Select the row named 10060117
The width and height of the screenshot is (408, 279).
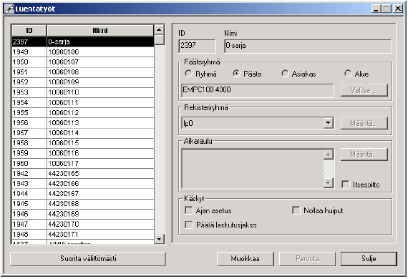click(83, 164)
